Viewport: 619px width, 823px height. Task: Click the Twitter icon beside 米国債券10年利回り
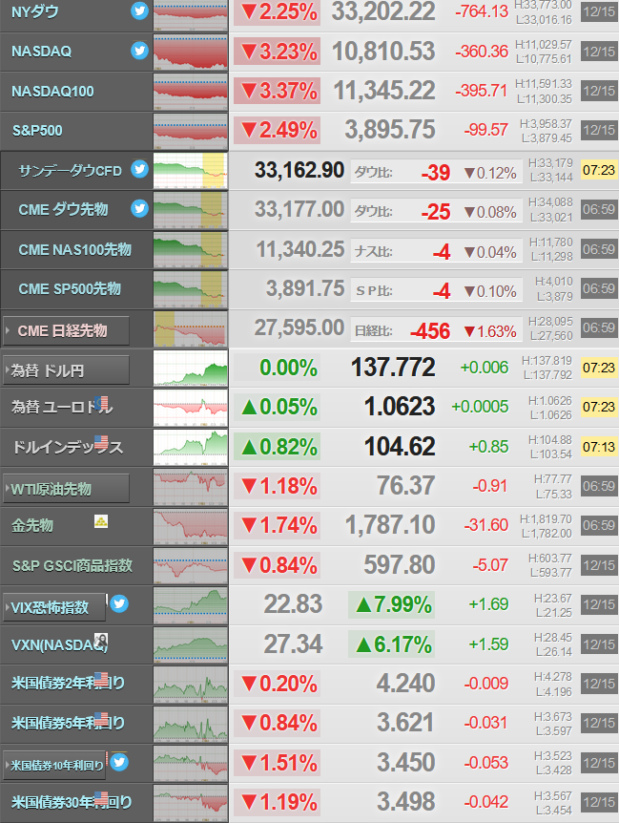point(119,762)
